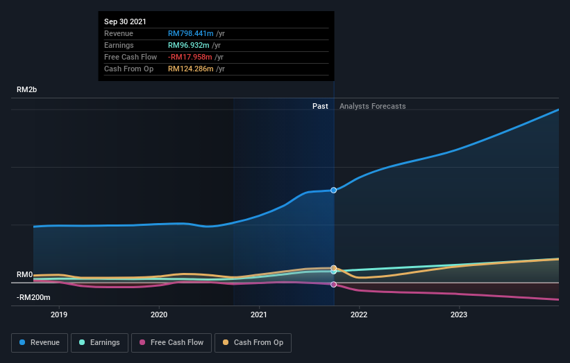Toggle the Free Cash Flow legend button

pos(171,343)
